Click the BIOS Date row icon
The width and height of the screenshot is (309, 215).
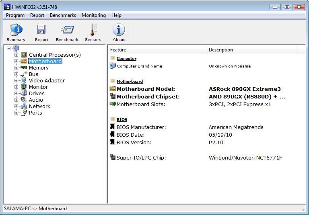pos(113,134)
